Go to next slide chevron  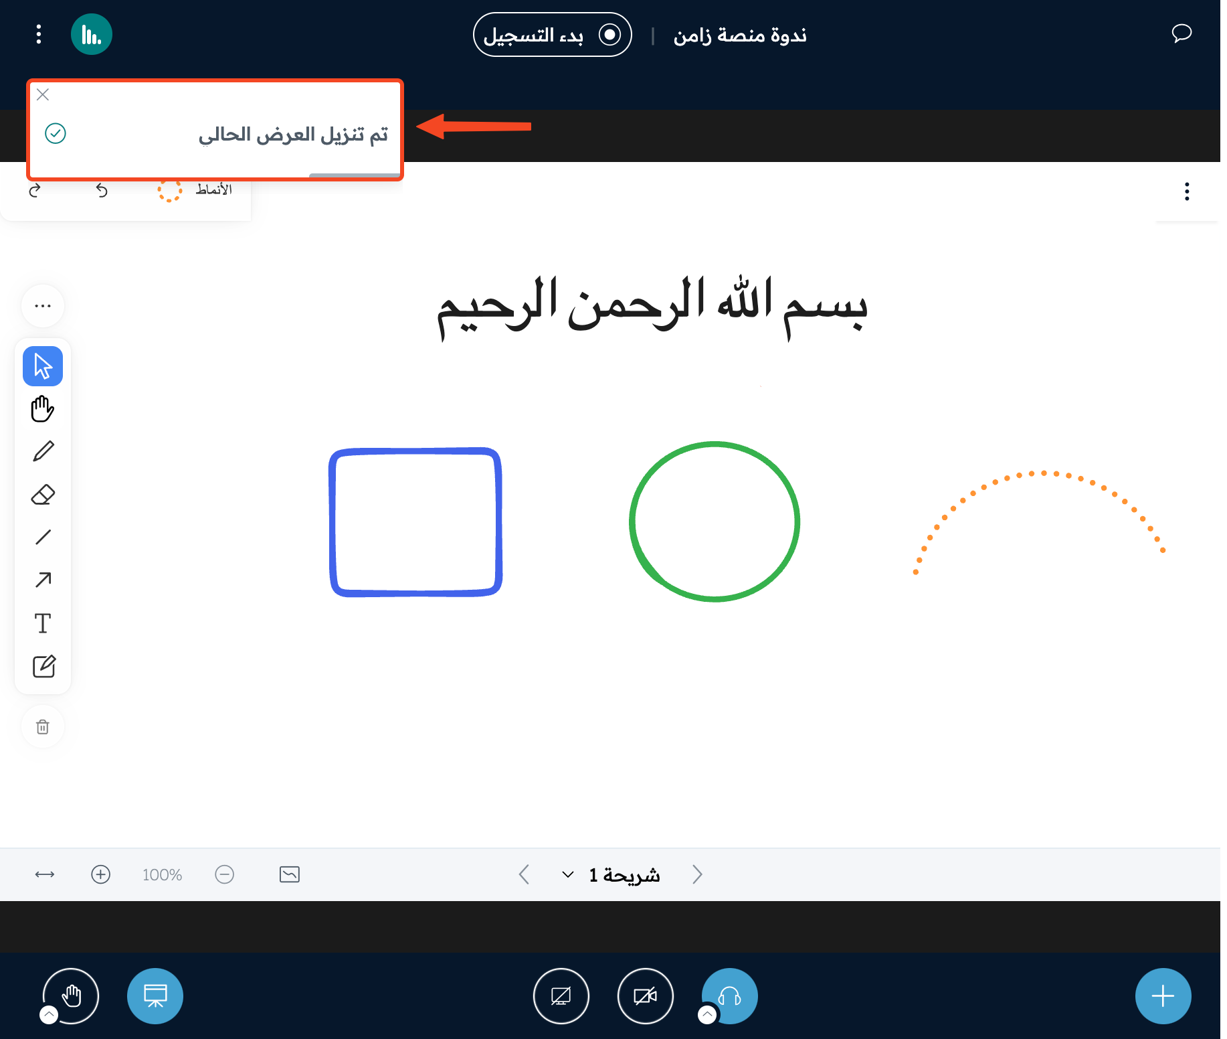697,874
